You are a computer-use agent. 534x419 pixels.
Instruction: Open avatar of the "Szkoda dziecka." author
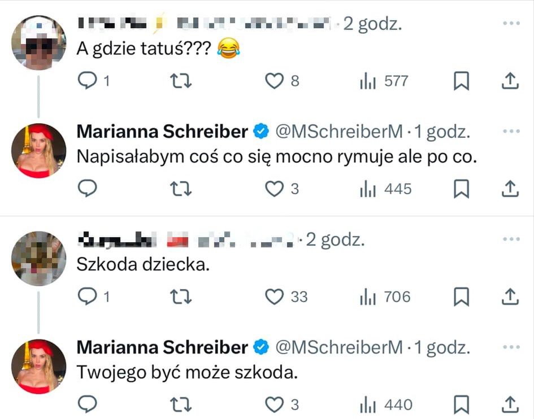click(x=39, y=259)
